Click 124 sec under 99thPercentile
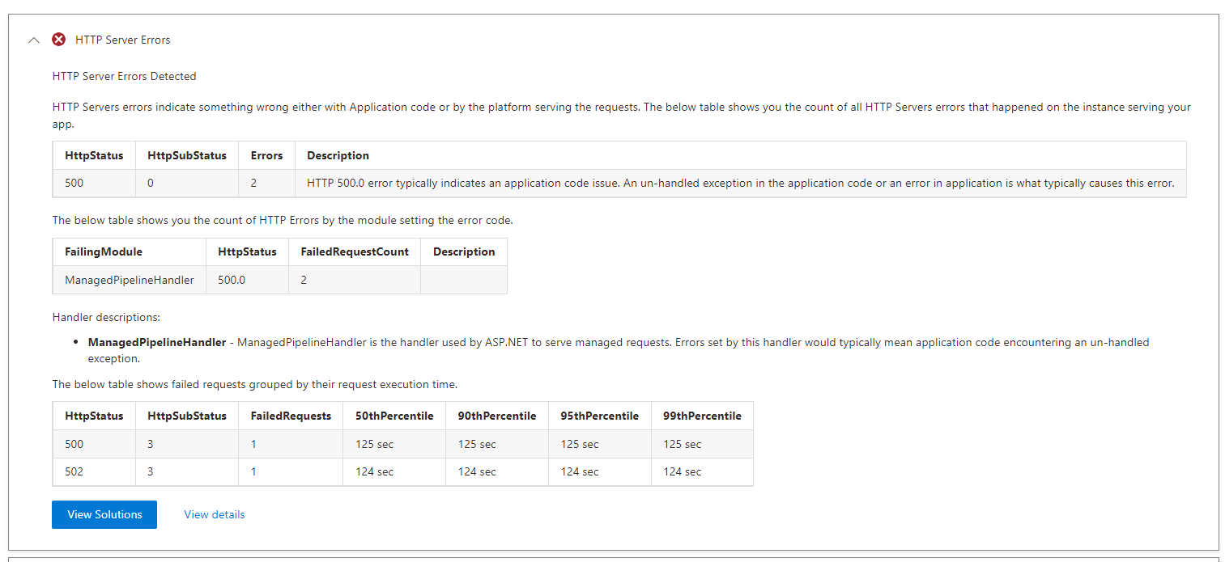The image size is (1225, 562). [702, 471]
